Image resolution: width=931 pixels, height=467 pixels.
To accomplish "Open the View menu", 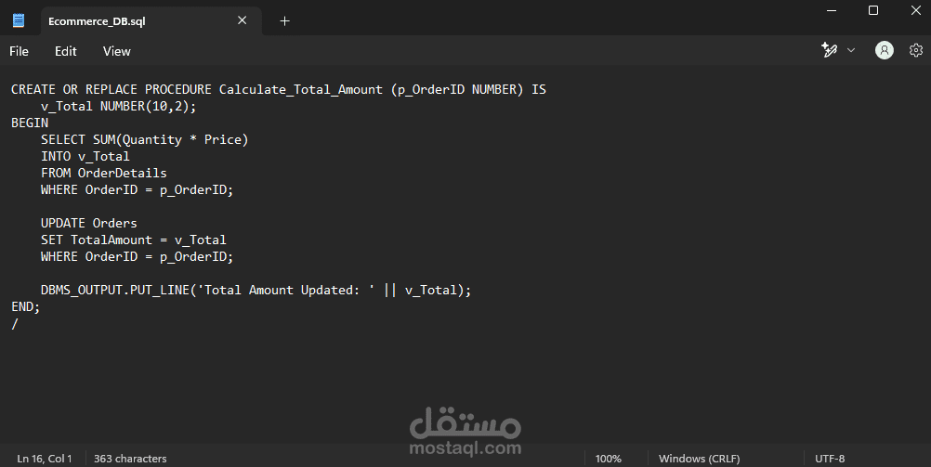I will click(x=116, y=51).
